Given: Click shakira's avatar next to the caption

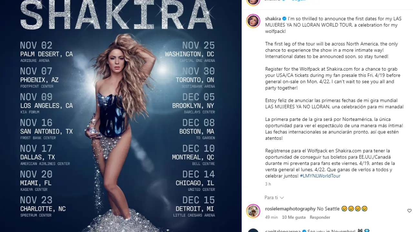Looking at the screenshot, I should (253, 21).
